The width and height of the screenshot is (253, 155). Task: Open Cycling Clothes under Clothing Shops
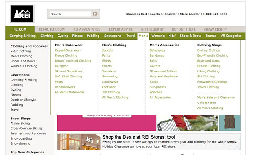[x=209, y=50]
